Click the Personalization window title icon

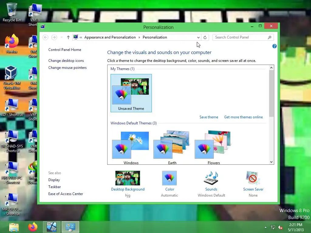coord(43,27)
